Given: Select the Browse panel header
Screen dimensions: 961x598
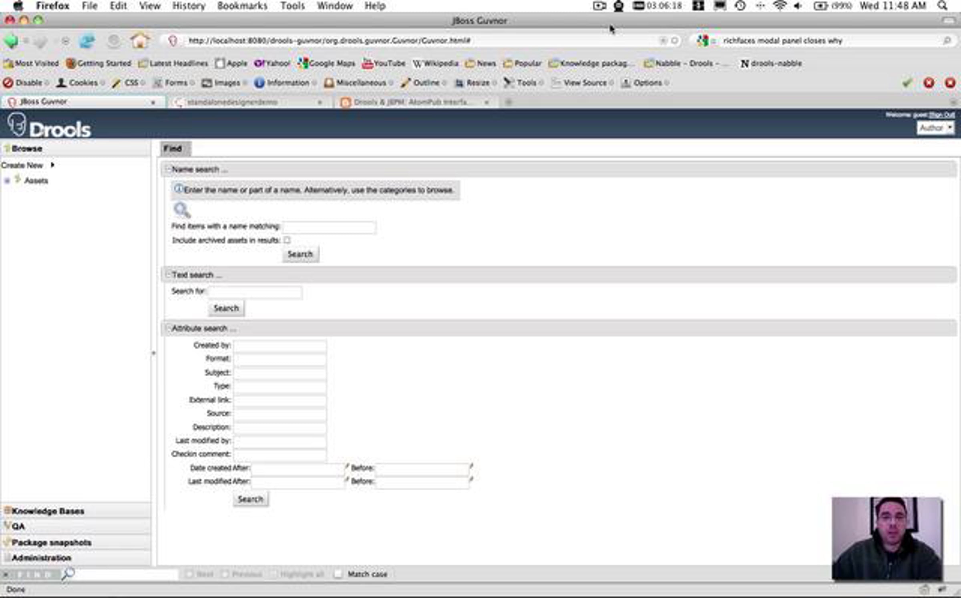Looking at the screenshot, I should point(76,148).
